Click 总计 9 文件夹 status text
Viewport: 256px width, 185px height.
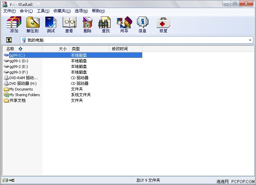tap(148, 180)
